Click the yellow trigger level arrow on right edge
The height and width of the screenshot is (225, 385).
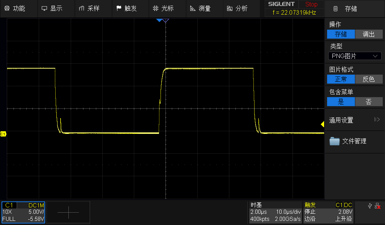[322, 124]
